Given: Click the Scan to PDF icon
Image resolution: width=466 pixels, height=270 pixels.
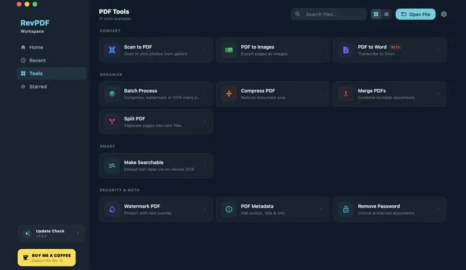Looking at the screenshot, I should [x=112, y=50].
